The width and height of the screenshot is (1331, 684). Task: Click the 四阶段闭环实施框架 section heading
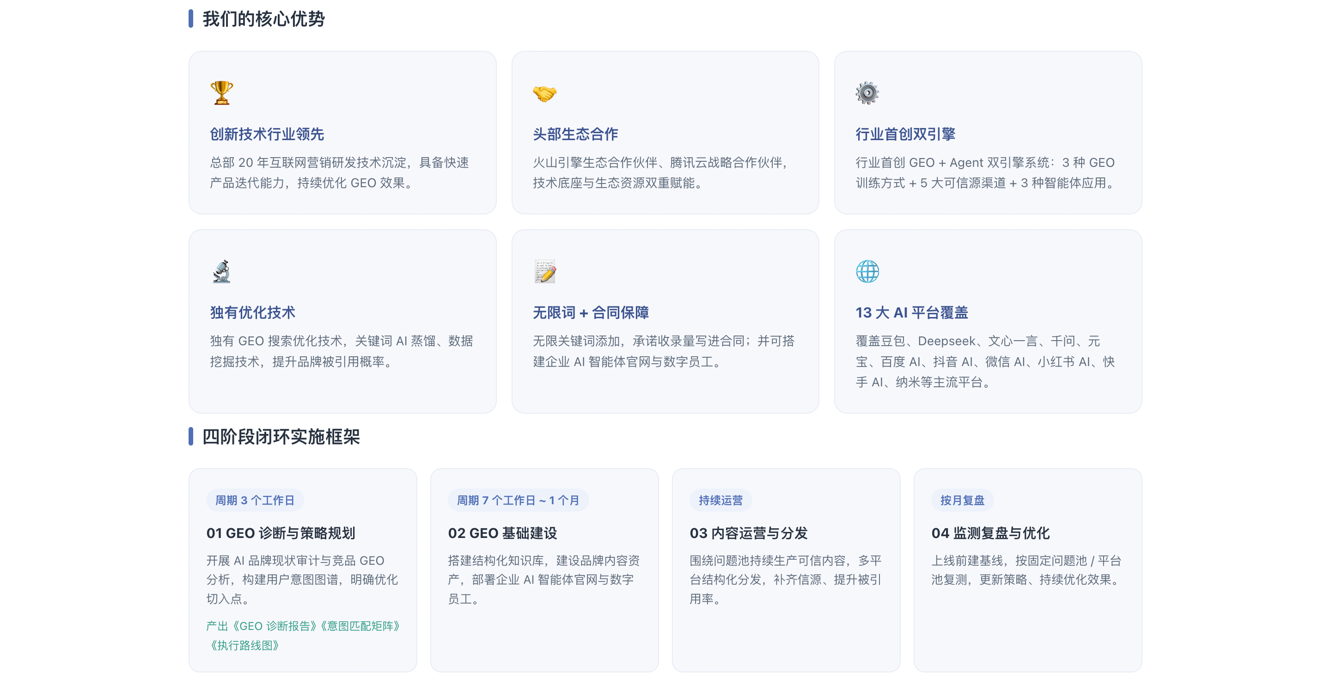coord(281,437)
